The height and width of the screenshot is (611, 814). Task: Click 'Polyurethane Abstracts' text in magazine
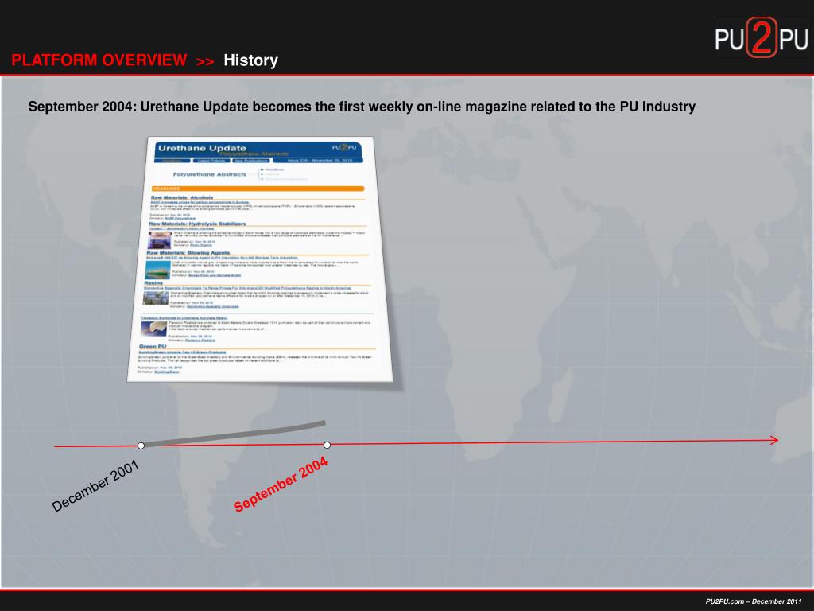click(x=210, y=174)
